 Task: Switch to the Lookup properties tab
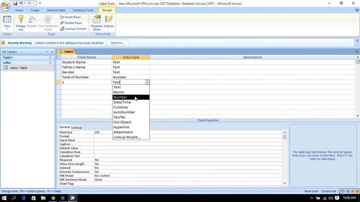(76, 127)
